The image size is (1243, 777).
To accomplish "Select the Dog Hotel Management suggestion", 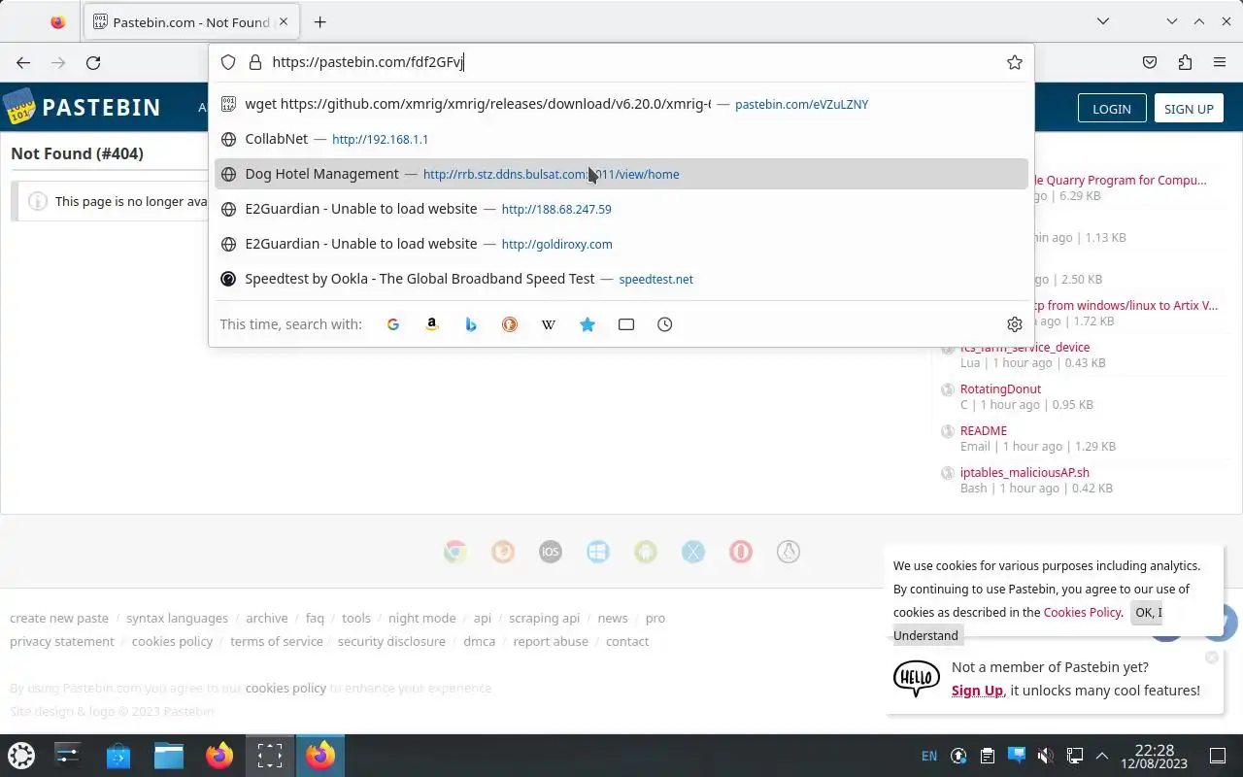I will tap(621, 174).
